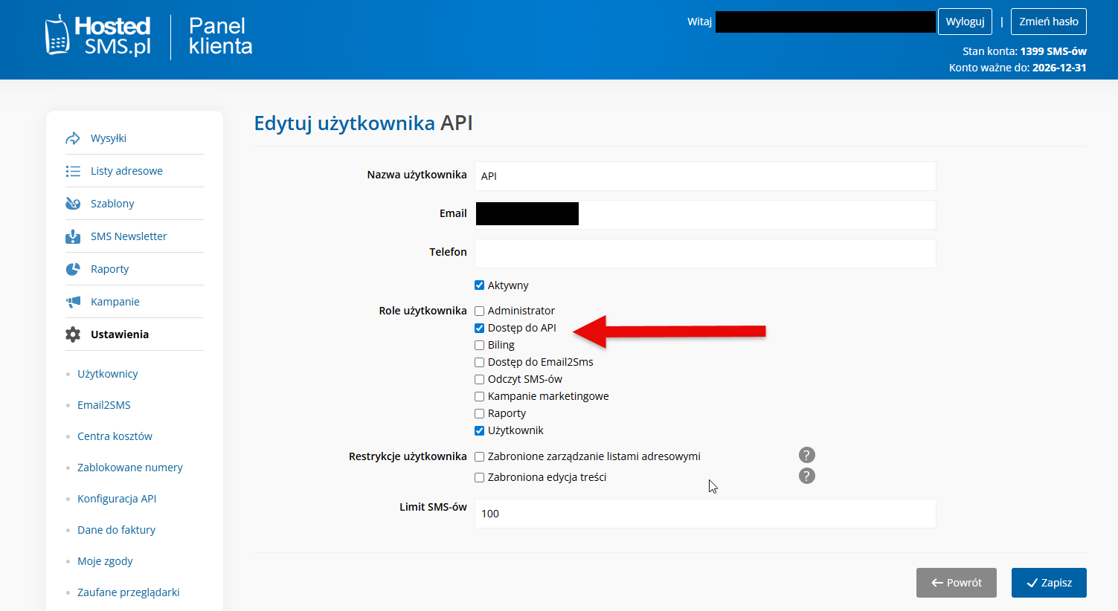This screenshot has height=611, width=1118.
Task: Click the HostedSMS.pl phone logo
Action: [97, 36]
